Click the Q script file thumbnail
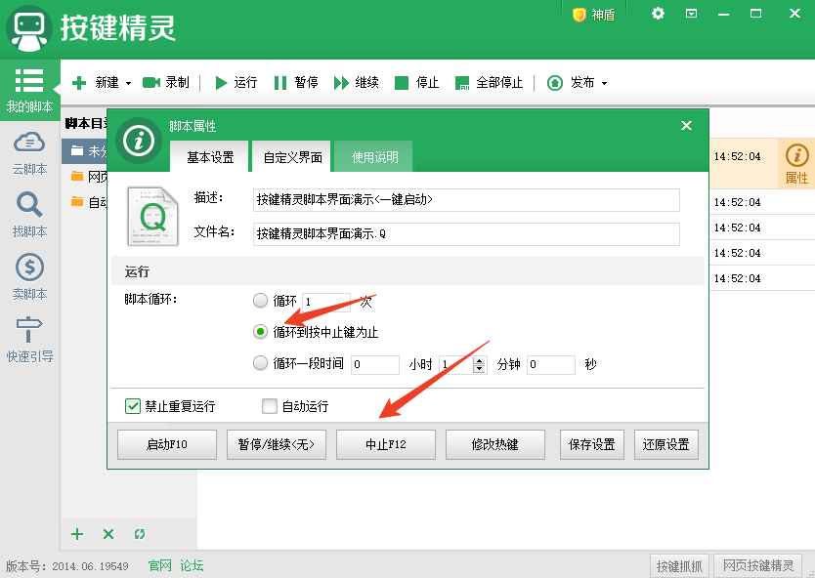This screenshot has height=578, width=815. (152, 216)
